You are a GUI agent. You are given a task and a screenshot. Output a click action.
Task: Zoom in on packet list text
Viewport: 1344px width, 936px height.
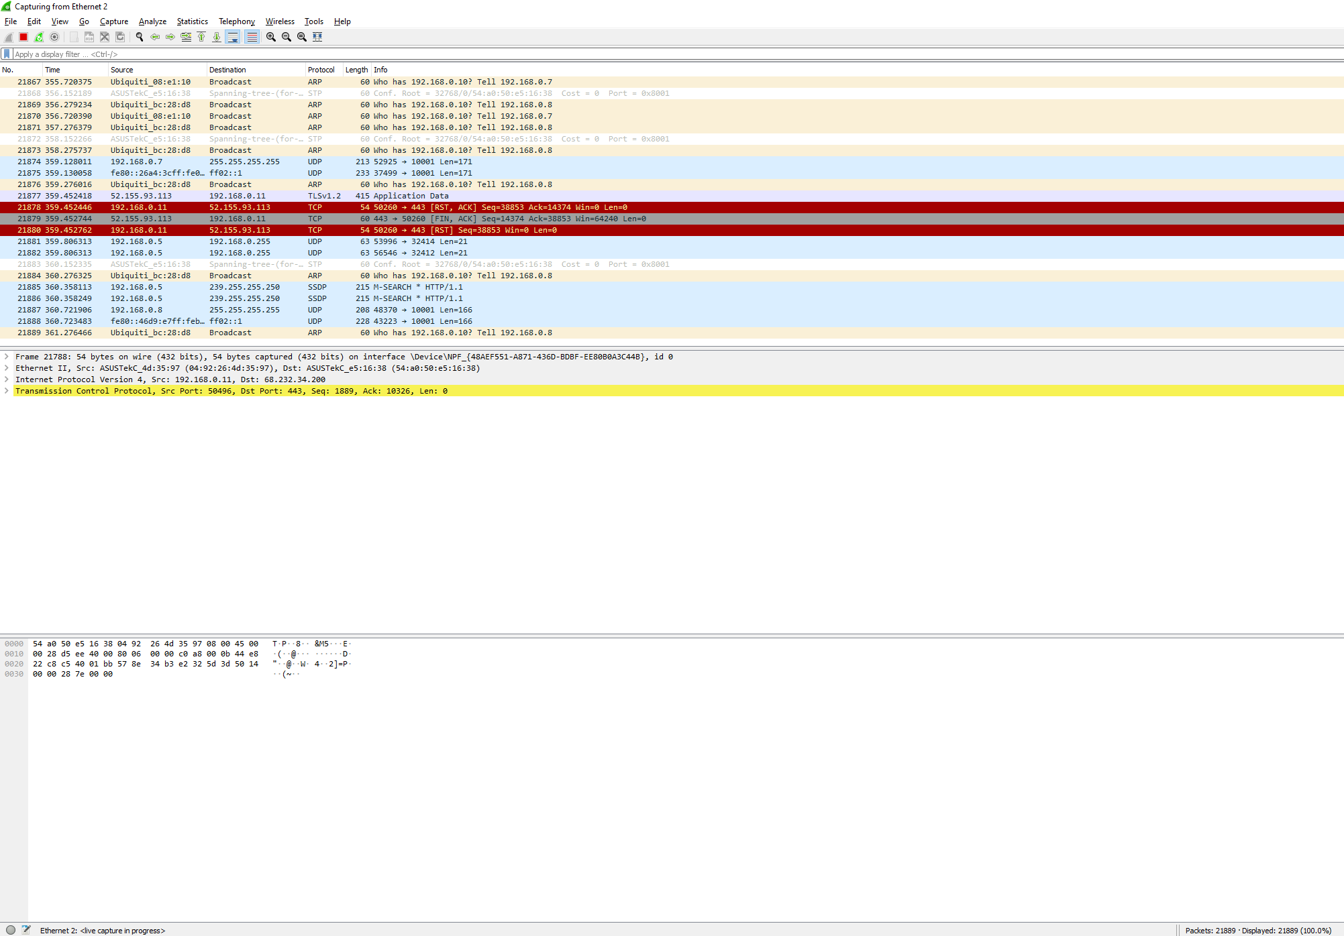(271, 37)
